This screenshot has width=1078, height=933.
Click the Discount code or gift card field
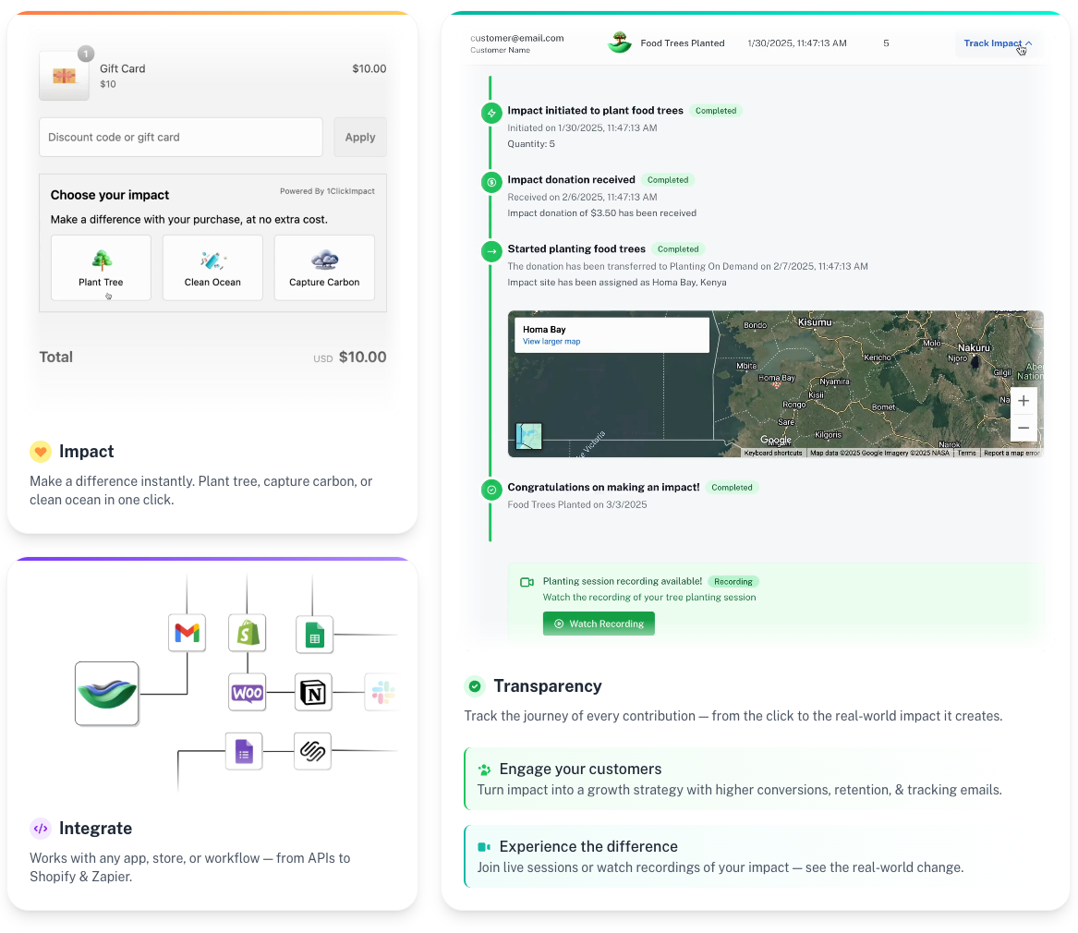point(181,137)
